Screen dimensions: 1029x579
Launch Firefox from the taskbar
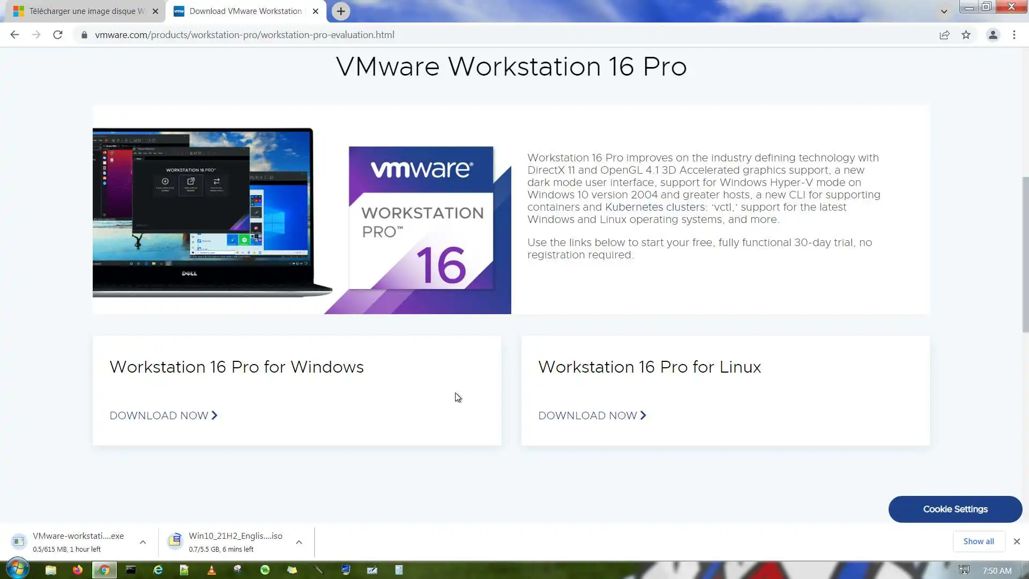[78, 570]
